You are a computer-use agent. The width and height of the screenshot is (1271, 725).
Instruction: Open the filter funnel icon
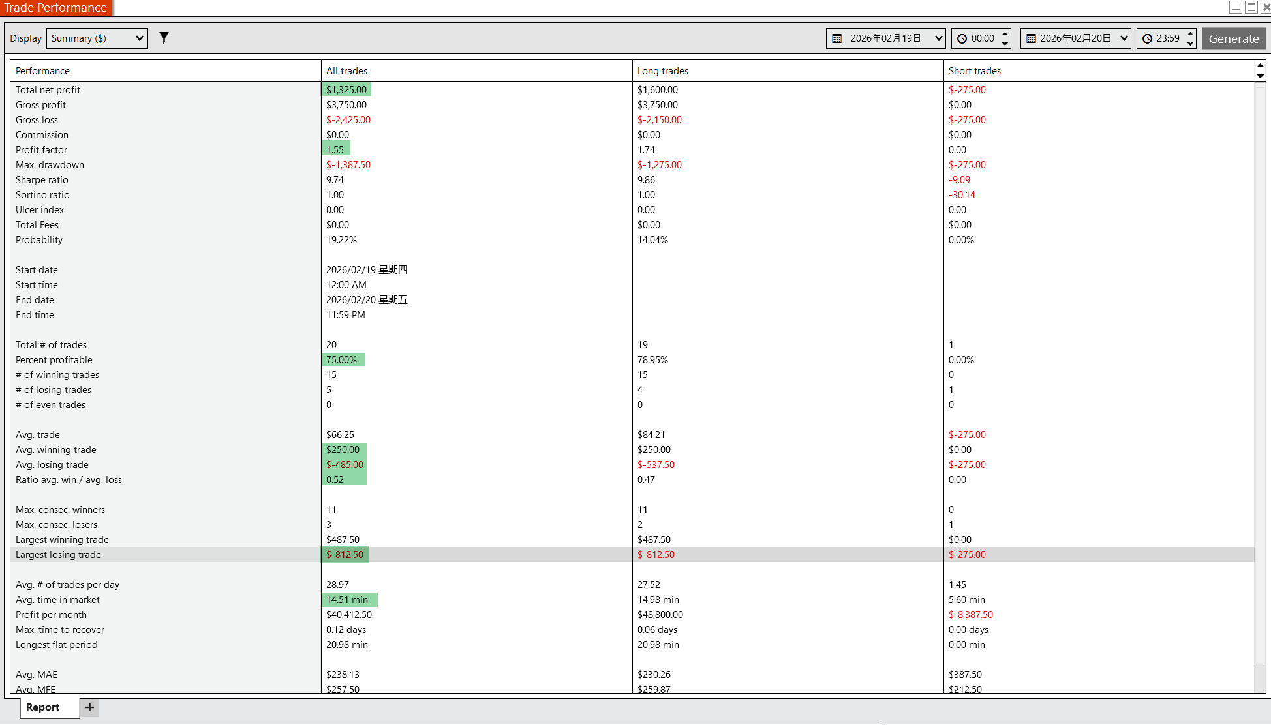coord(164,38)
